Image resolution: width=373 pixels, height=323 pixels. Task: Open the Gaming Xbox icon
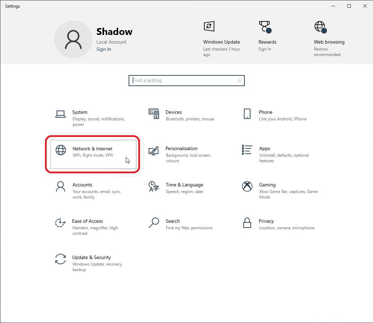point(247,186)
